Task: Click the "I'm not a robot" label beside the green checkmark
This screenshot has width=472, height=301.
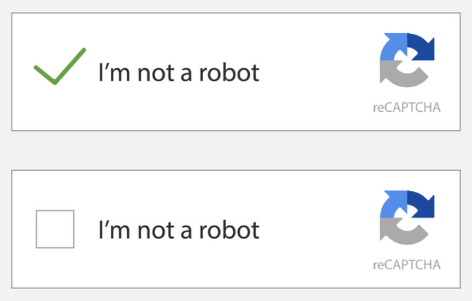Action: coord(179,72)
